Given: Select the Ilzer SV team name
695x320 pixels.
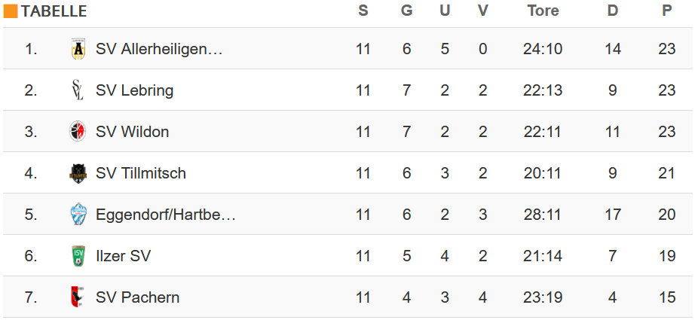Looking at the screenshot, I should tap(123, 256).
